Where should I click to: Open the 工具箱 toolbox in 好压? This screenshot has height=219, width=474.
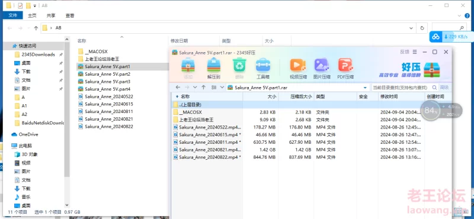coord(262,69)
